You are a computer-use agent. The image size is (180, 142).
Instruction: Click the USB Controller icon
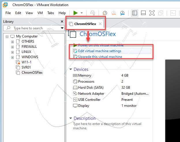[x=75, y=100]
